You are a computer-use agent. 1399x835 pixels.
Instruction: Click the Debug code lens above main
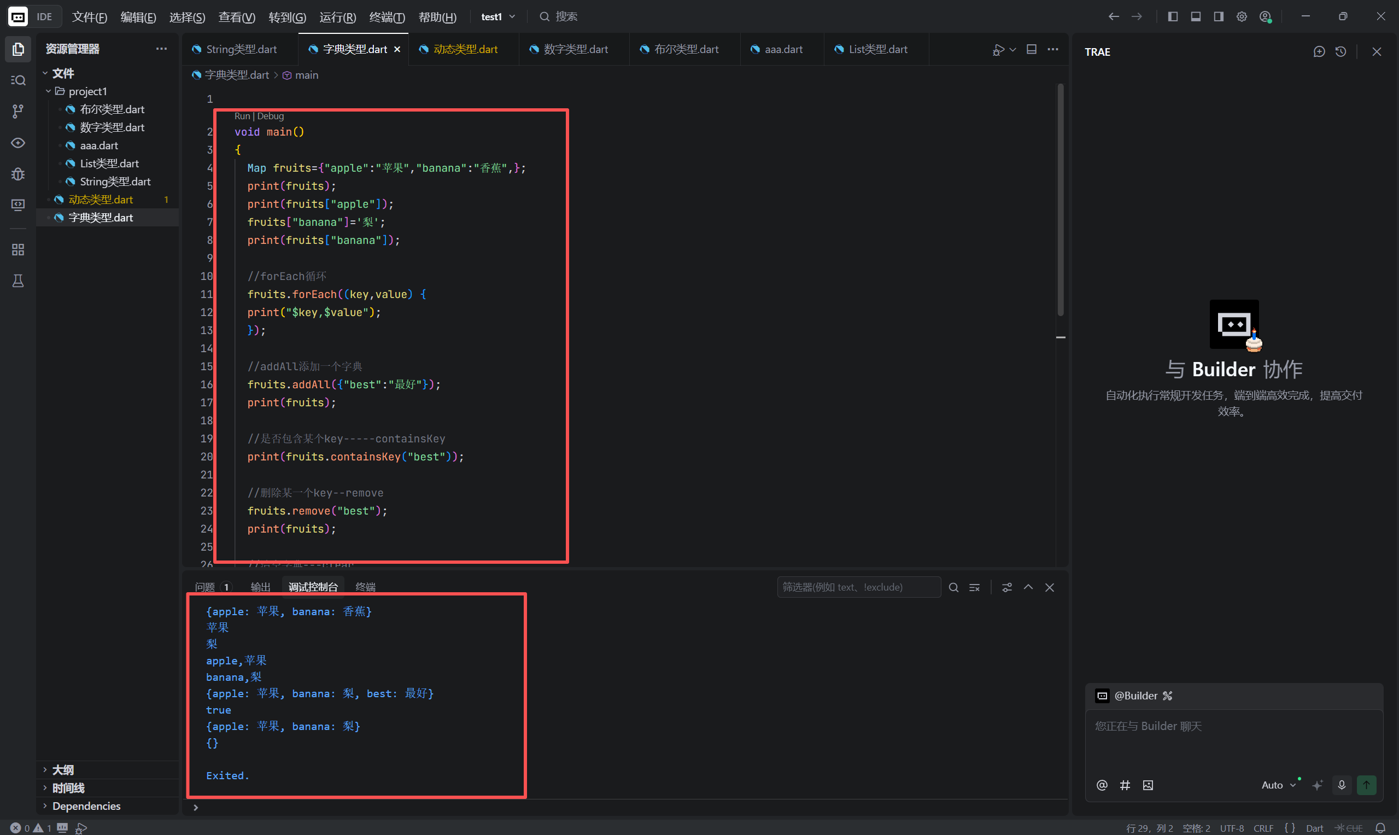(x=271, y=116)
